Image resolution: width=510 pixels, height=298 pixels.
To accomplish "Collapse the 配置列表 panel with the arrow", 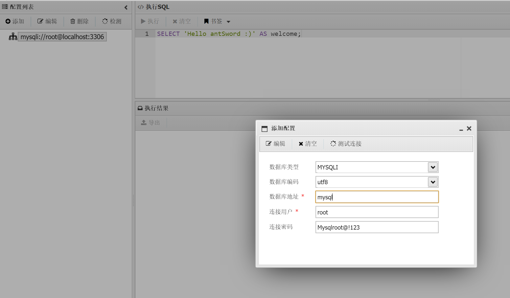I will [126, 7].
